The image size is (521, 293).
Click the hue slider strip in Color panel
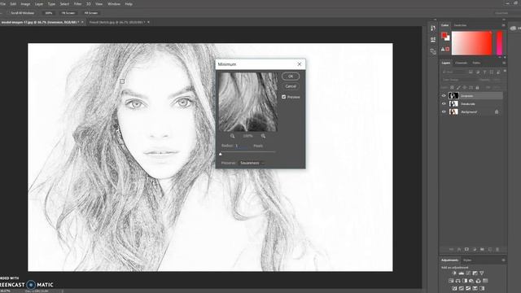coord(499,43)
